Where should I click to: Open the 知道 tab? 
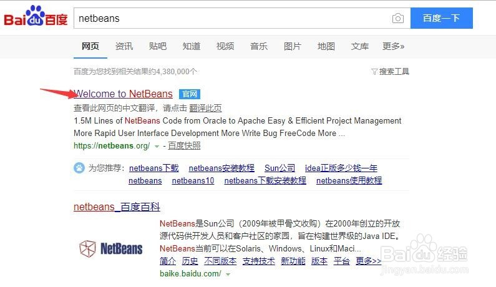(x=192, y=47)
